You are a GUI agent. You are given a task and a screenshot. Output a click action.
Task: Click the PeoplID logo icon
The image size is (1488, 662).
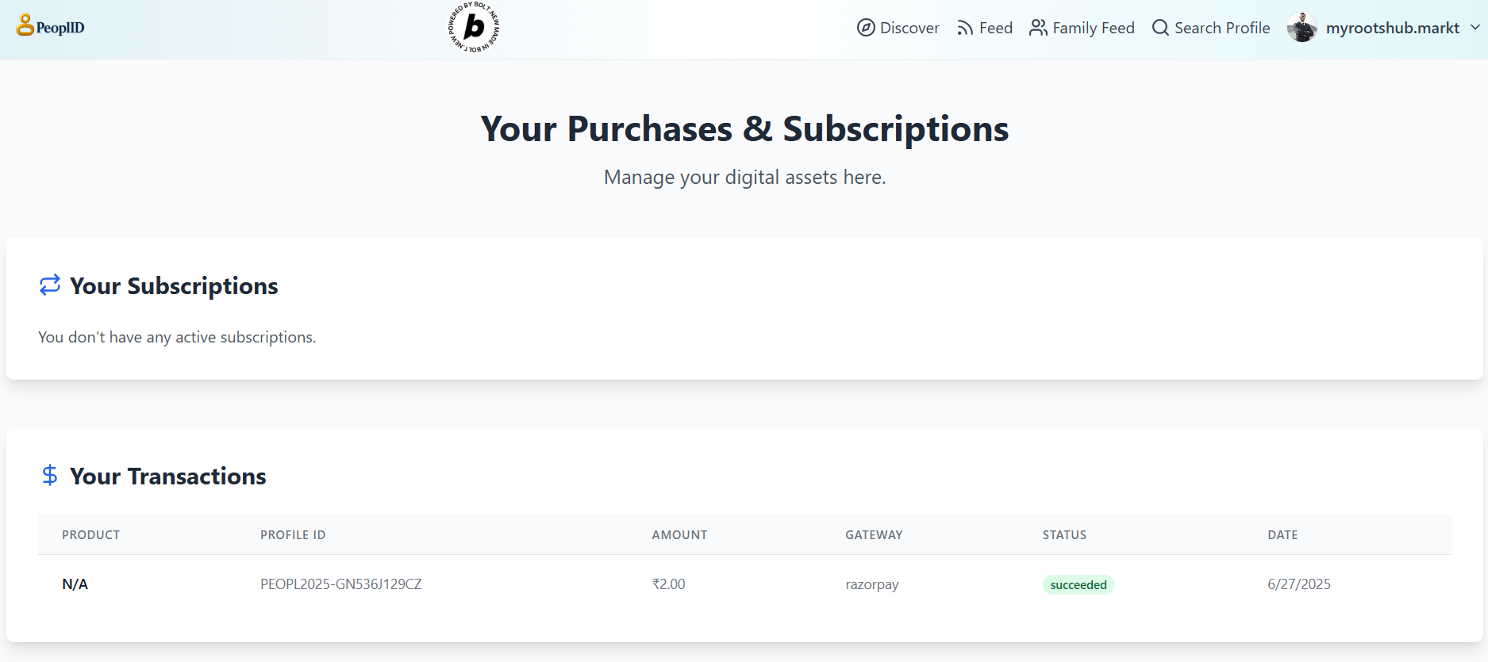coord(25,25)
